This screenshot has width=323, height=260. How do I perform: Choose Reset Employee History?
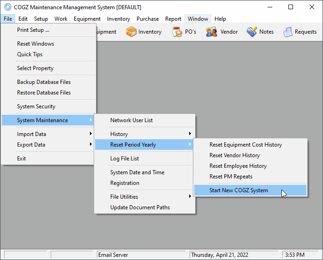[250, 166]
